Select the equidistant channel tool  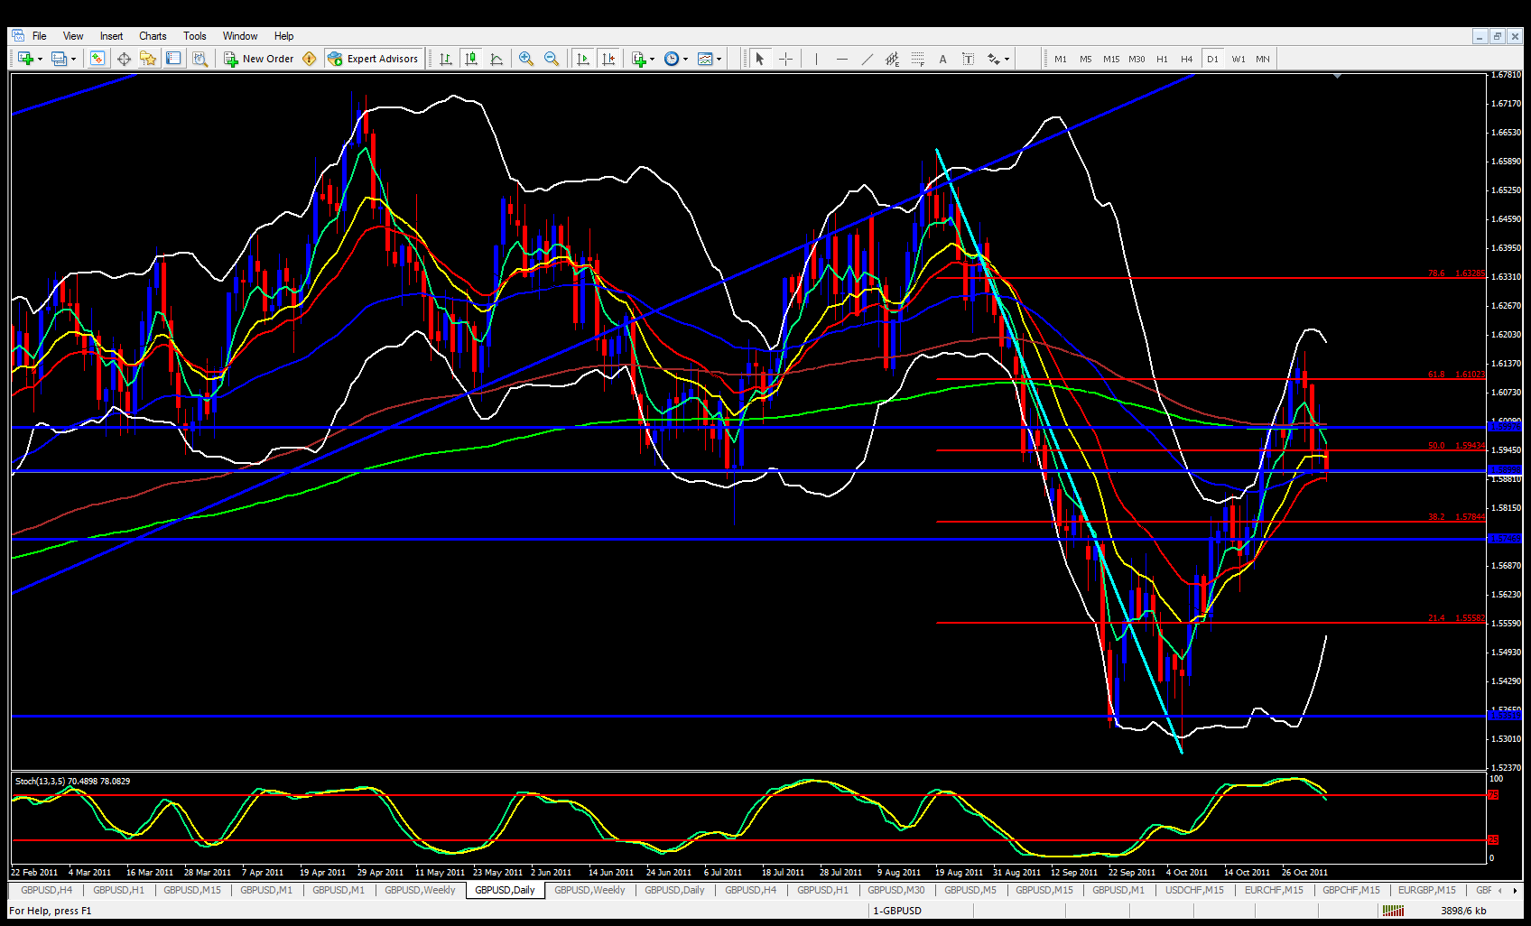click(892, 59)
